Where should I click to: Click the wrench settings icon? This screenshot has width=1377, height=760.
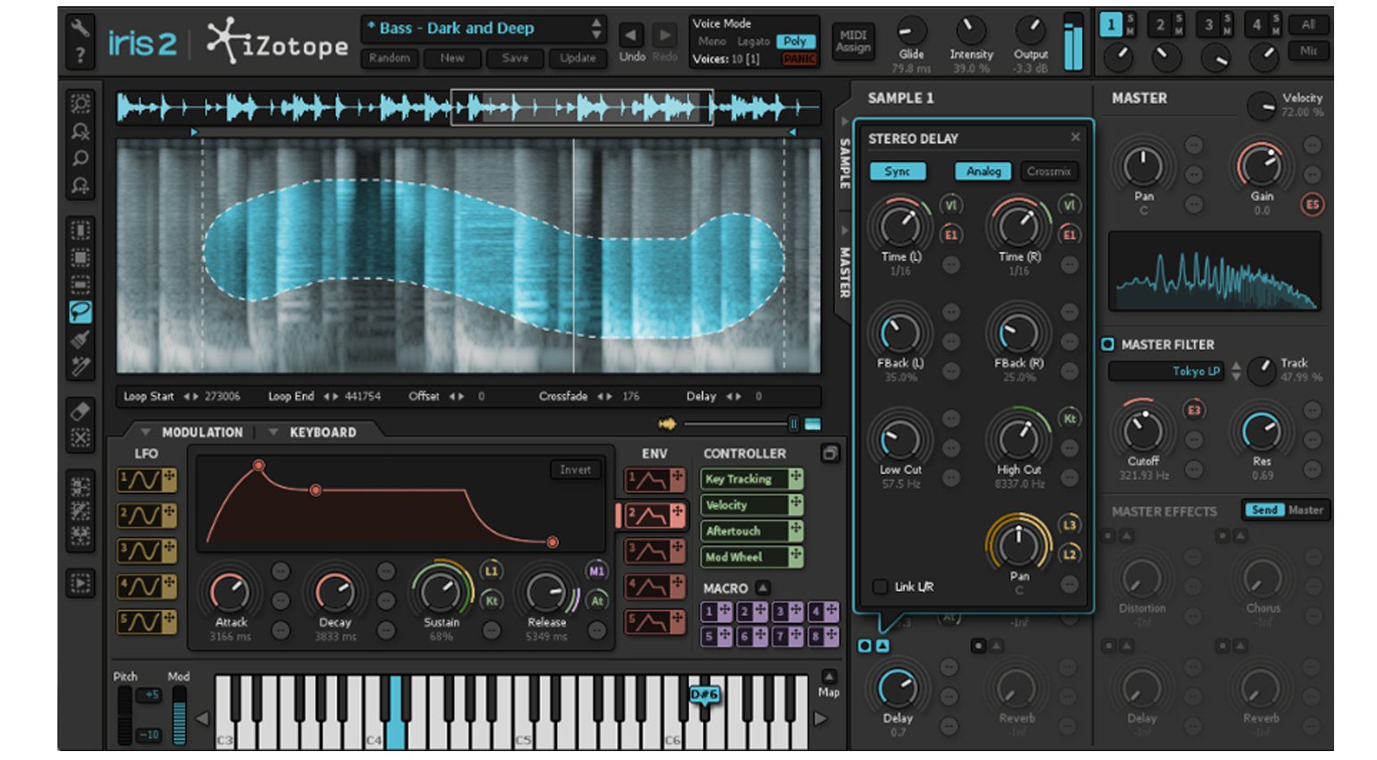80,28
